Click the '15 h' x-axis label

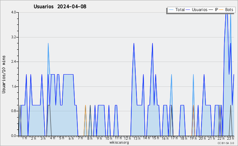155,138
